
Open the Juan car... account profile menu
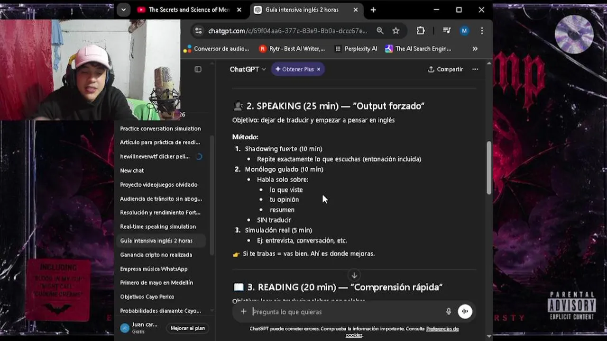pos(140,328)
